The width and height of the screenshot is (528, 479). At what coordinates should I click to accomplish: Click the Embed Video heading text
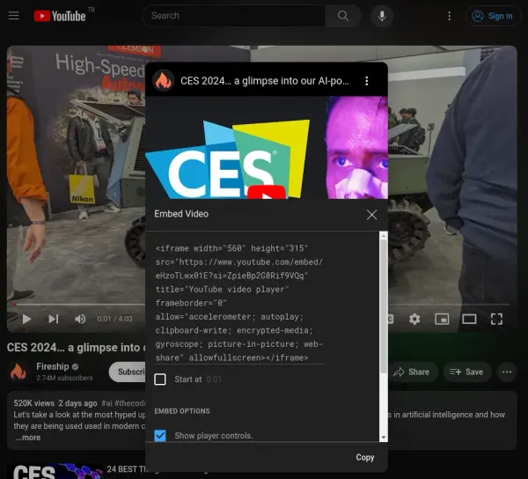click(x=181, y=214)
